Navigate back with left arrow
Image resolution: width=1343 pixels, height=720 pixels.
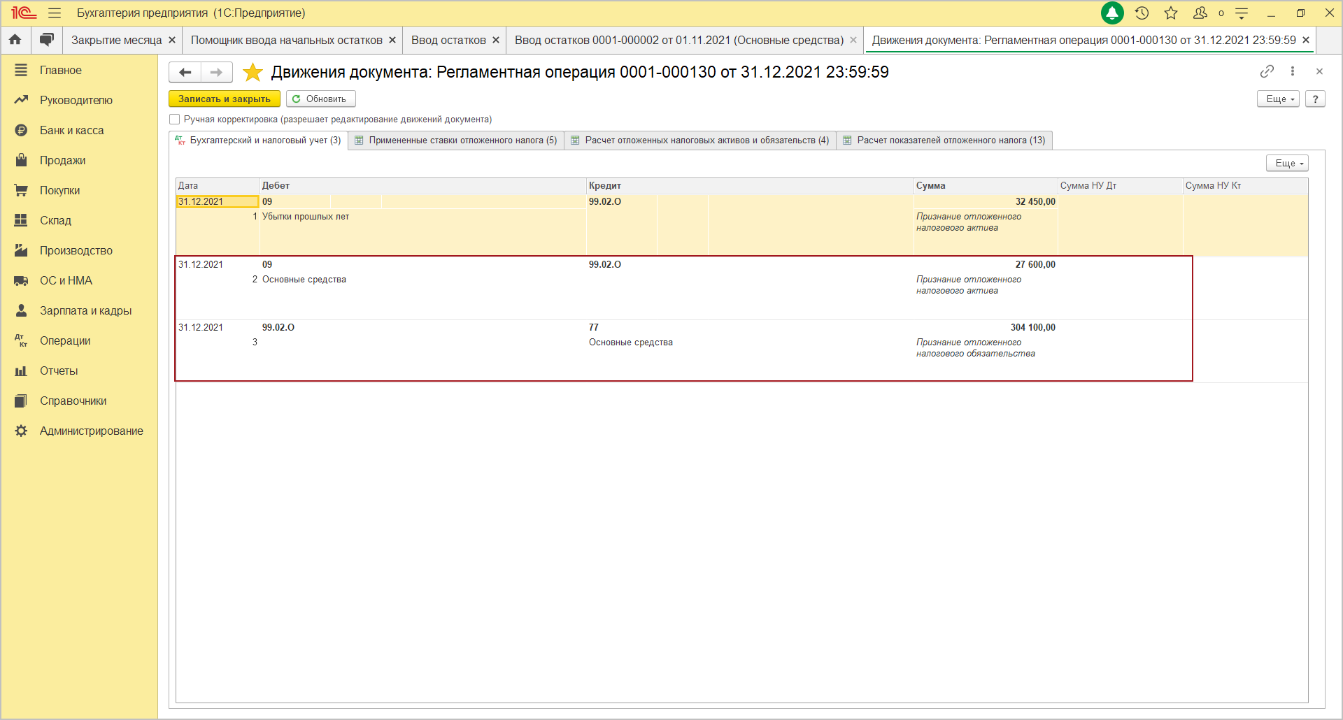pos(185,72)
